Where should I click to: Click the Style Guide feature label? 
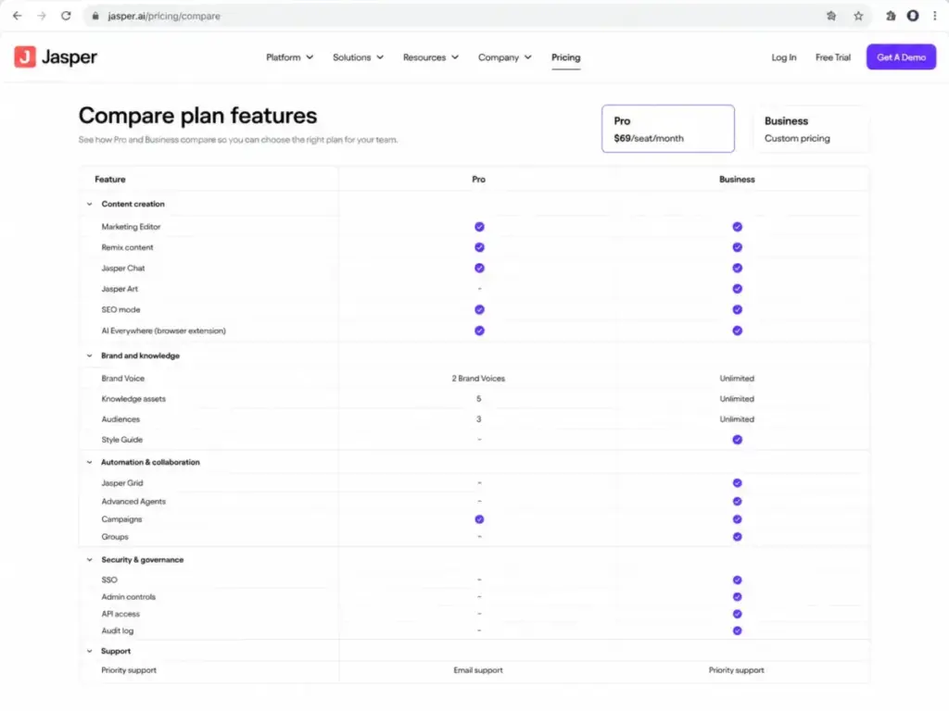click(121, 440)
